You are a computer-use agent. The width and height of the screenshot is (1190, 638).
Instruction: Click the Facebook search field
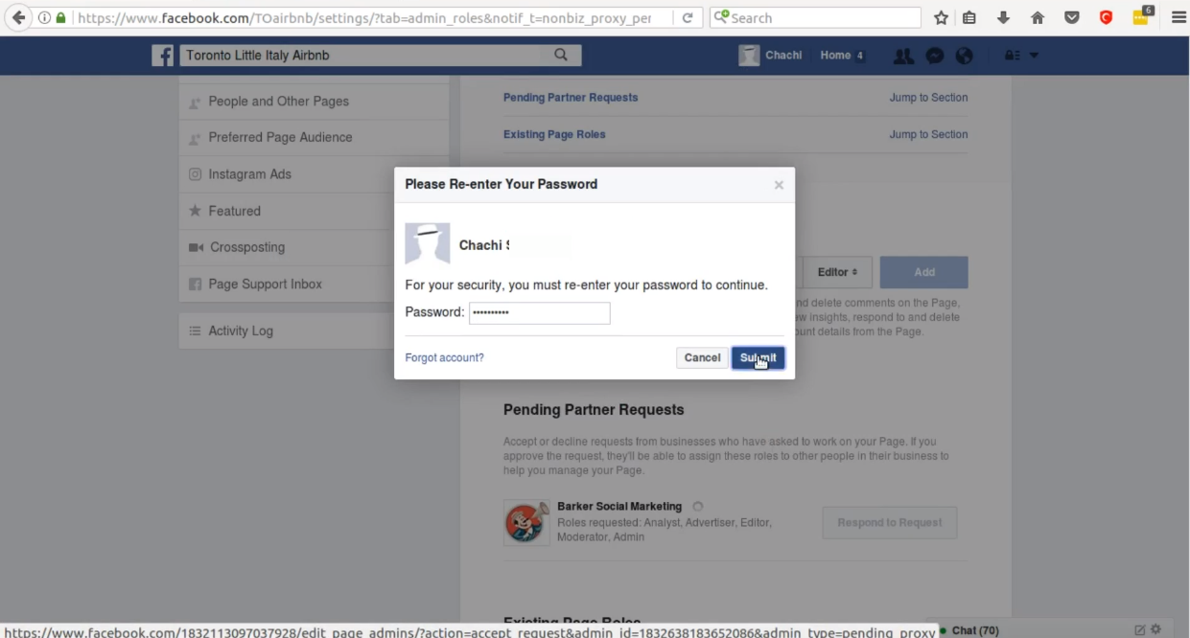coord(362,56)
